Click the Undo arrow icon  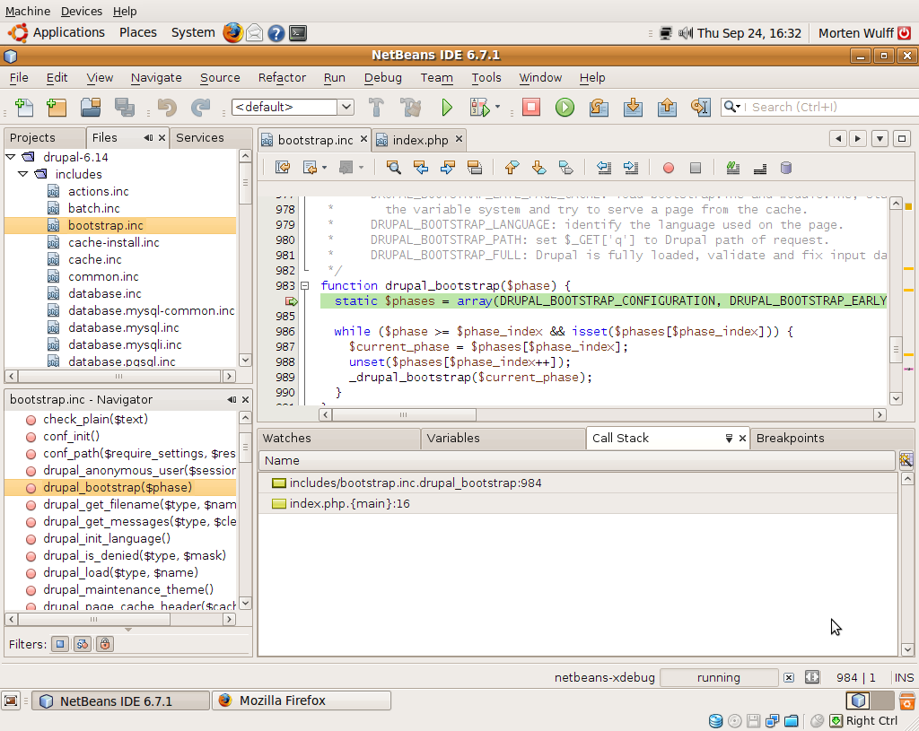click(167, 108)
